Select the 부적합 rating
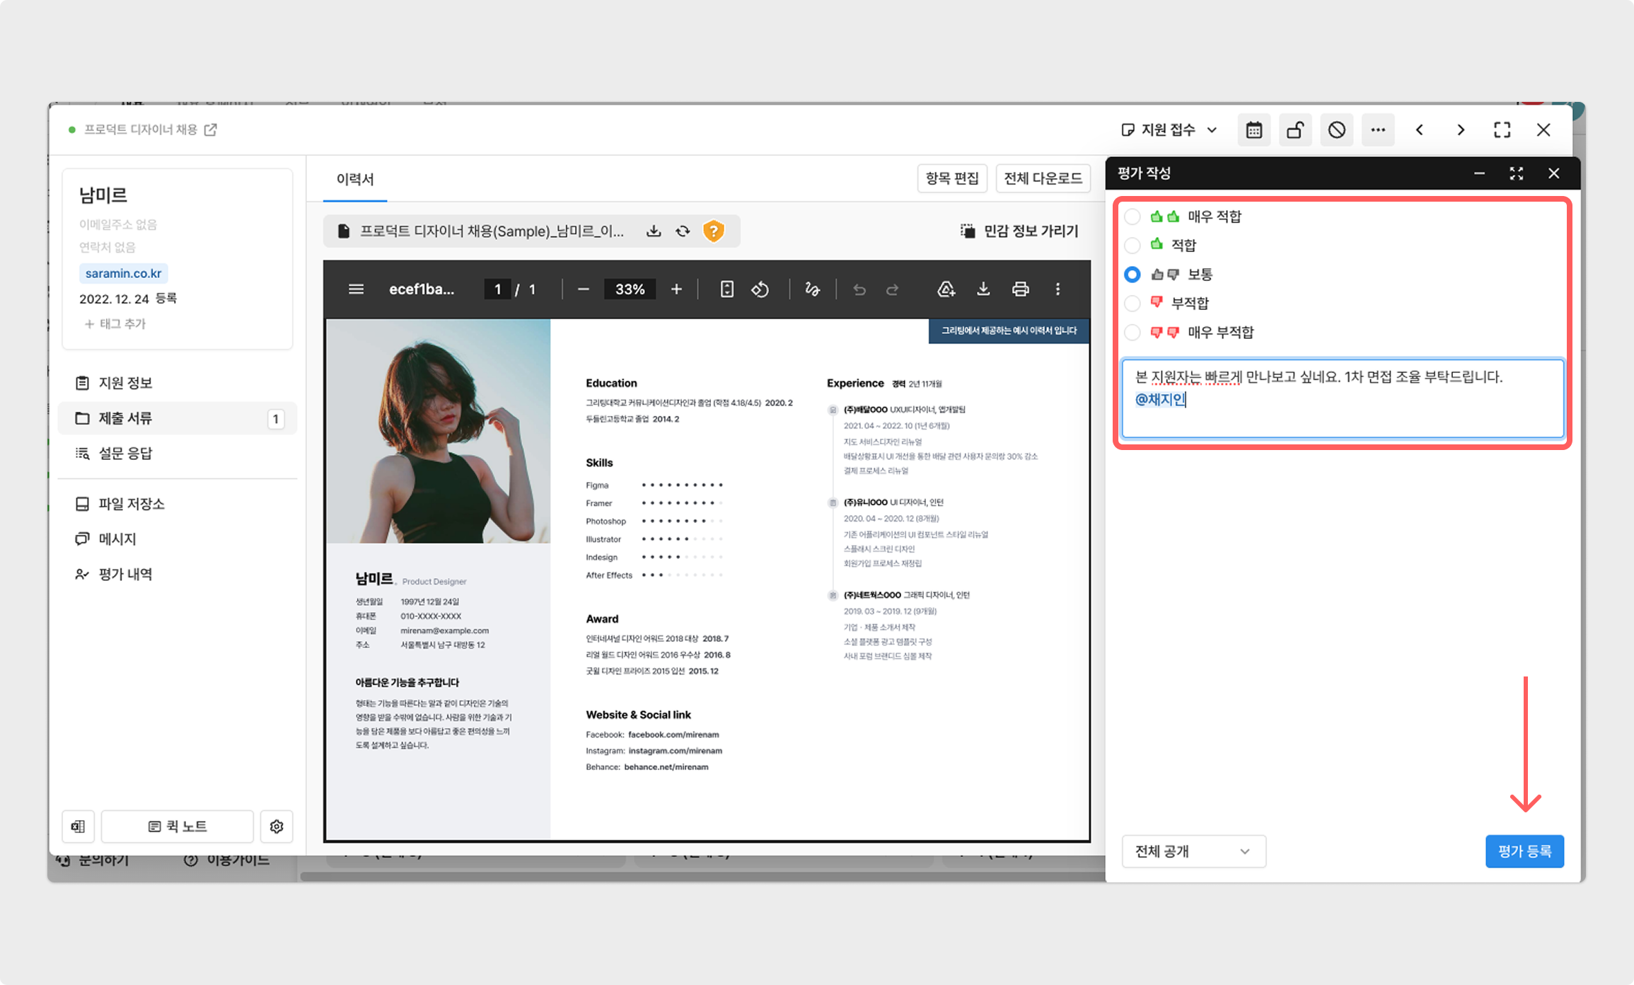The image size is (1634, 985). point(1132,304)
